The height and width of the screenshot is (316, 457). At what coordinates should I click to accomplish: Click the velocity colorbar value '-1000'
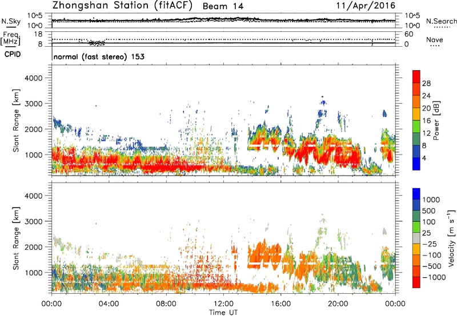pyautogui.click(x=434, y=277)
